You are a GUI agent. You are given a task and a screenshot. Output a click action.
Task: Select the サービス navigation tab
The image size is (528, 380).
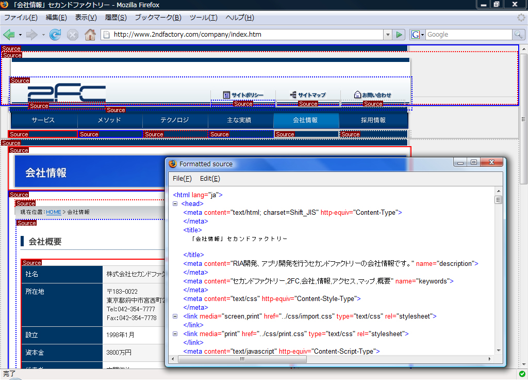click(44, 120)
